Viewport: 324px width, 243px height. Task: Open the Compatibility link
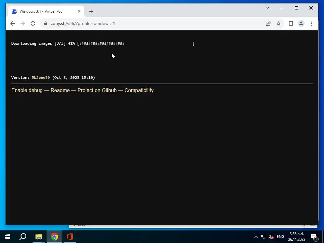point(139,90)
